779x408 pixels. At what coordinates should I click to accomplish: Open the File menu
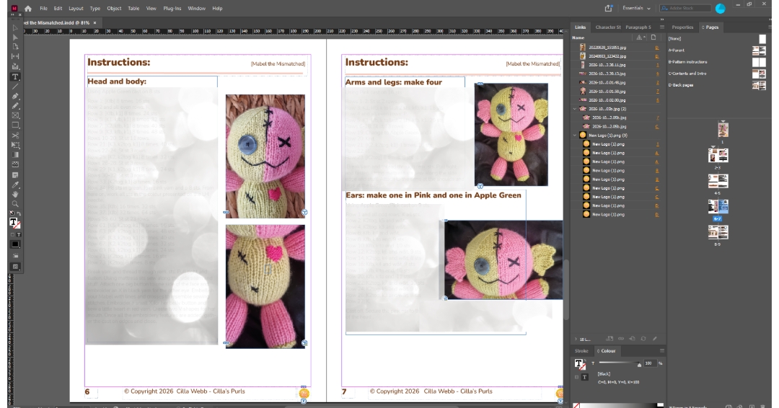[44, 9]
